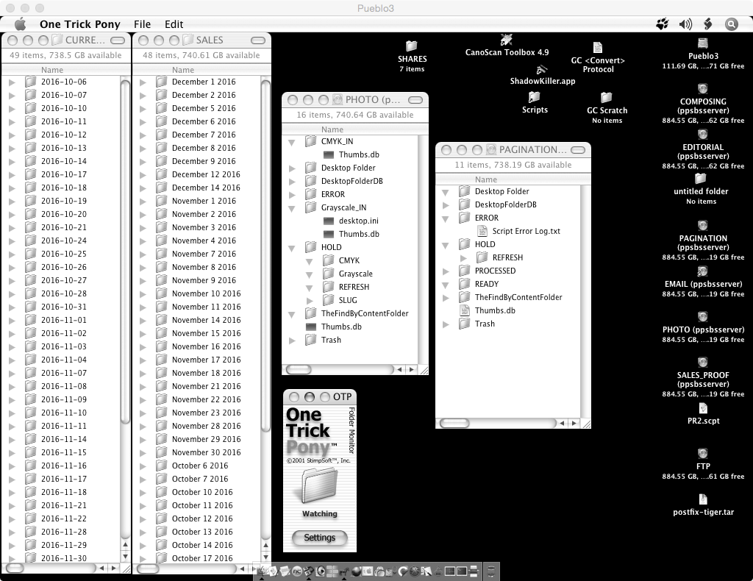Select the postfix-tiger.tar file icon
This screenshot has height=581, width=753.
pyautogui.click(x=703, y=499)
